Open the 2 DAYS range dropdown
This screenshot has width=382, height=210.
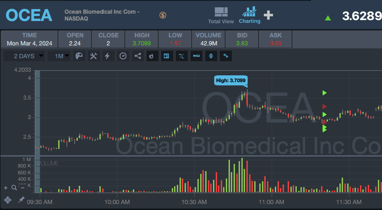click(29, 56)
